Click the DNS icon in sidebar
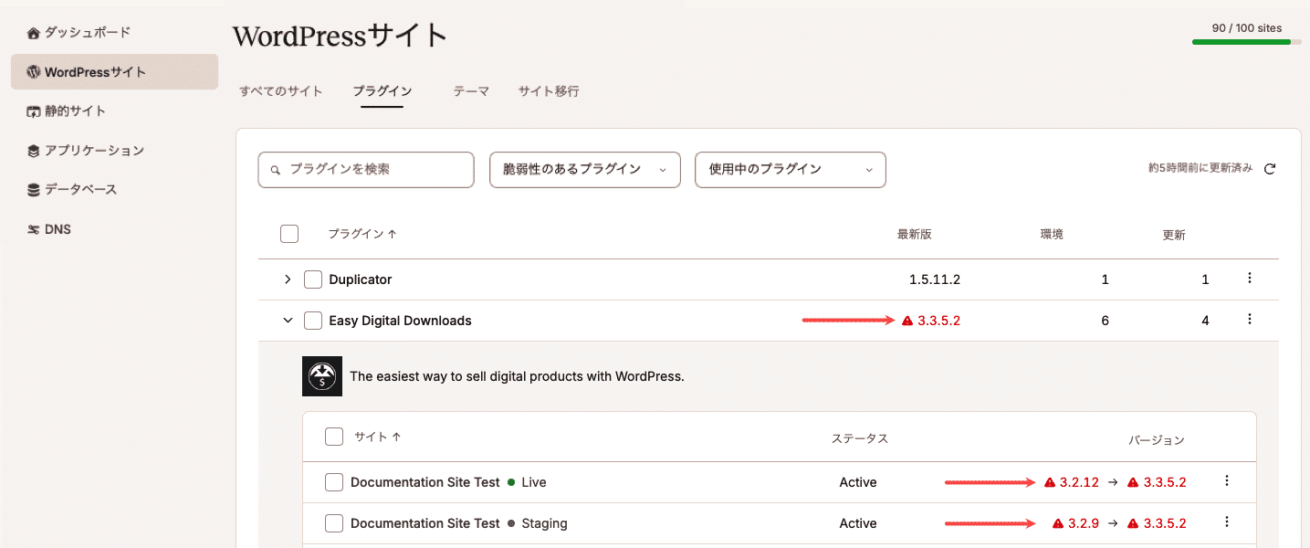1310x548 pixels. (x=34, y=229)
